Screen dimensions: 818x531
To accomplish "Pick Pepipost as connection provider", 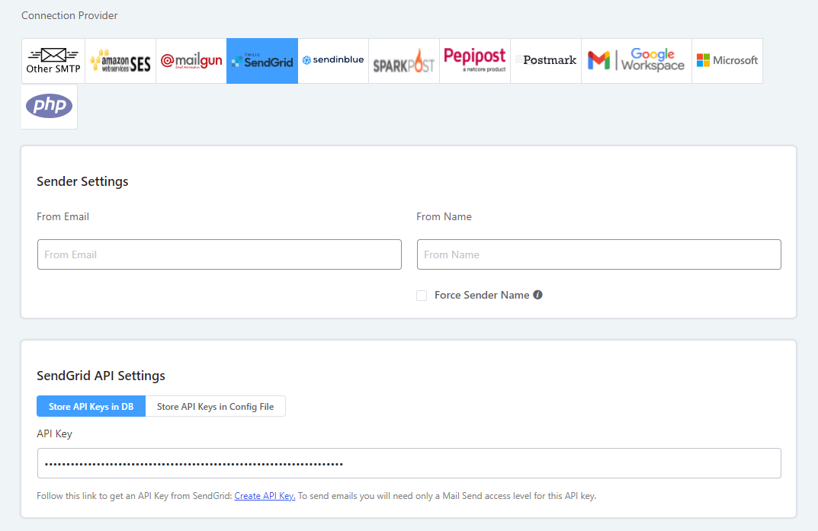I will [x=475, y=60].
